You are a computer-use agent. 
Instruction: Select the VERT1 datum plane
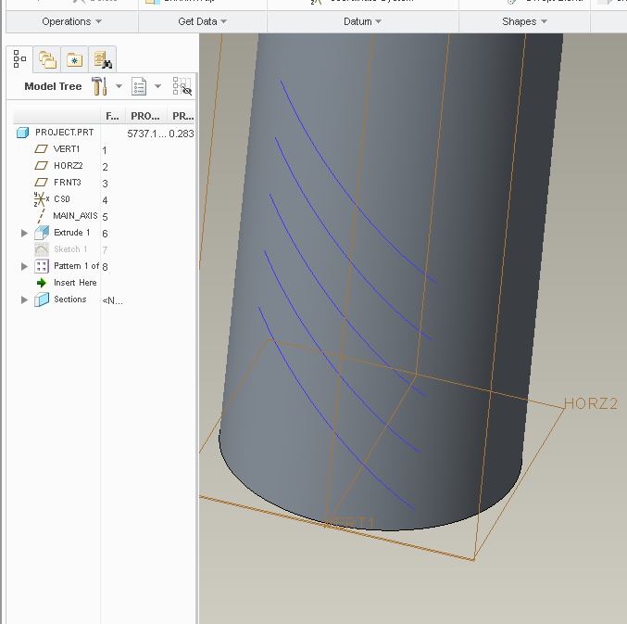tap(67, 149)
